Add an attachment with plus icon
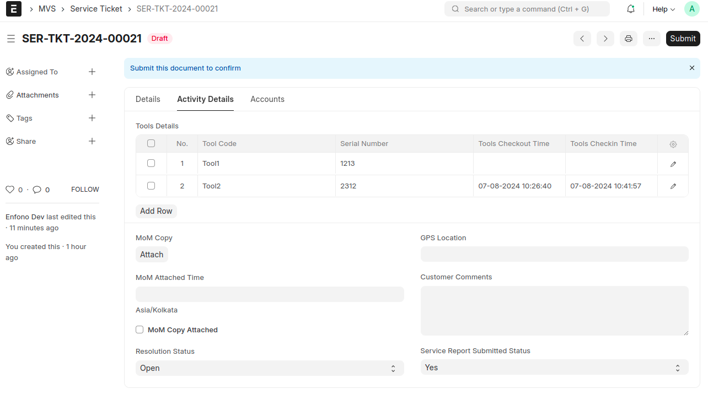This screenshot has height=394, width=708. [x=92, y=95]
